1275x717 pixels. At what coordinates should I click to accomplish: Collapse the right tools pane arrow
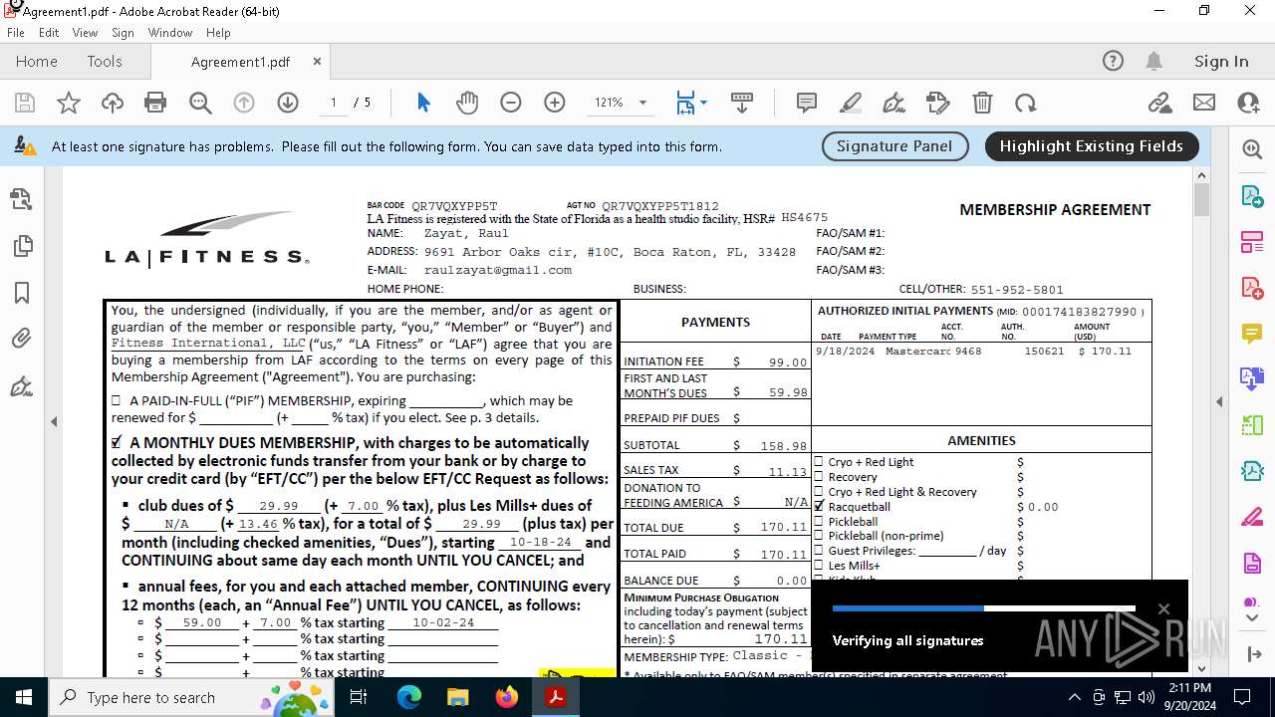click(x=1219, y=401)
